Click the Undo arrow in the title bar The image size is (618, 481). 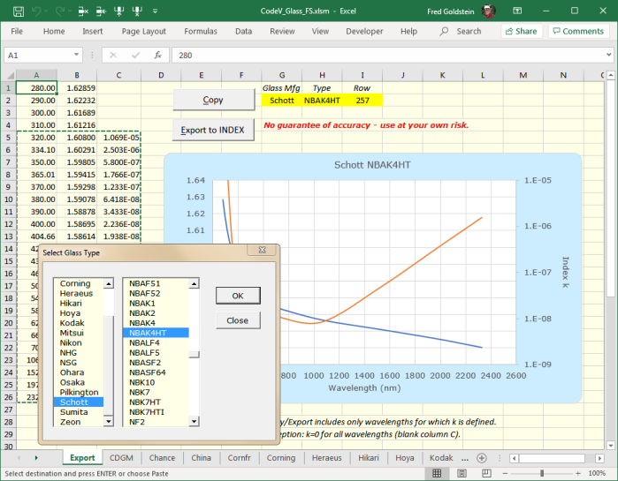pos(36,11)
